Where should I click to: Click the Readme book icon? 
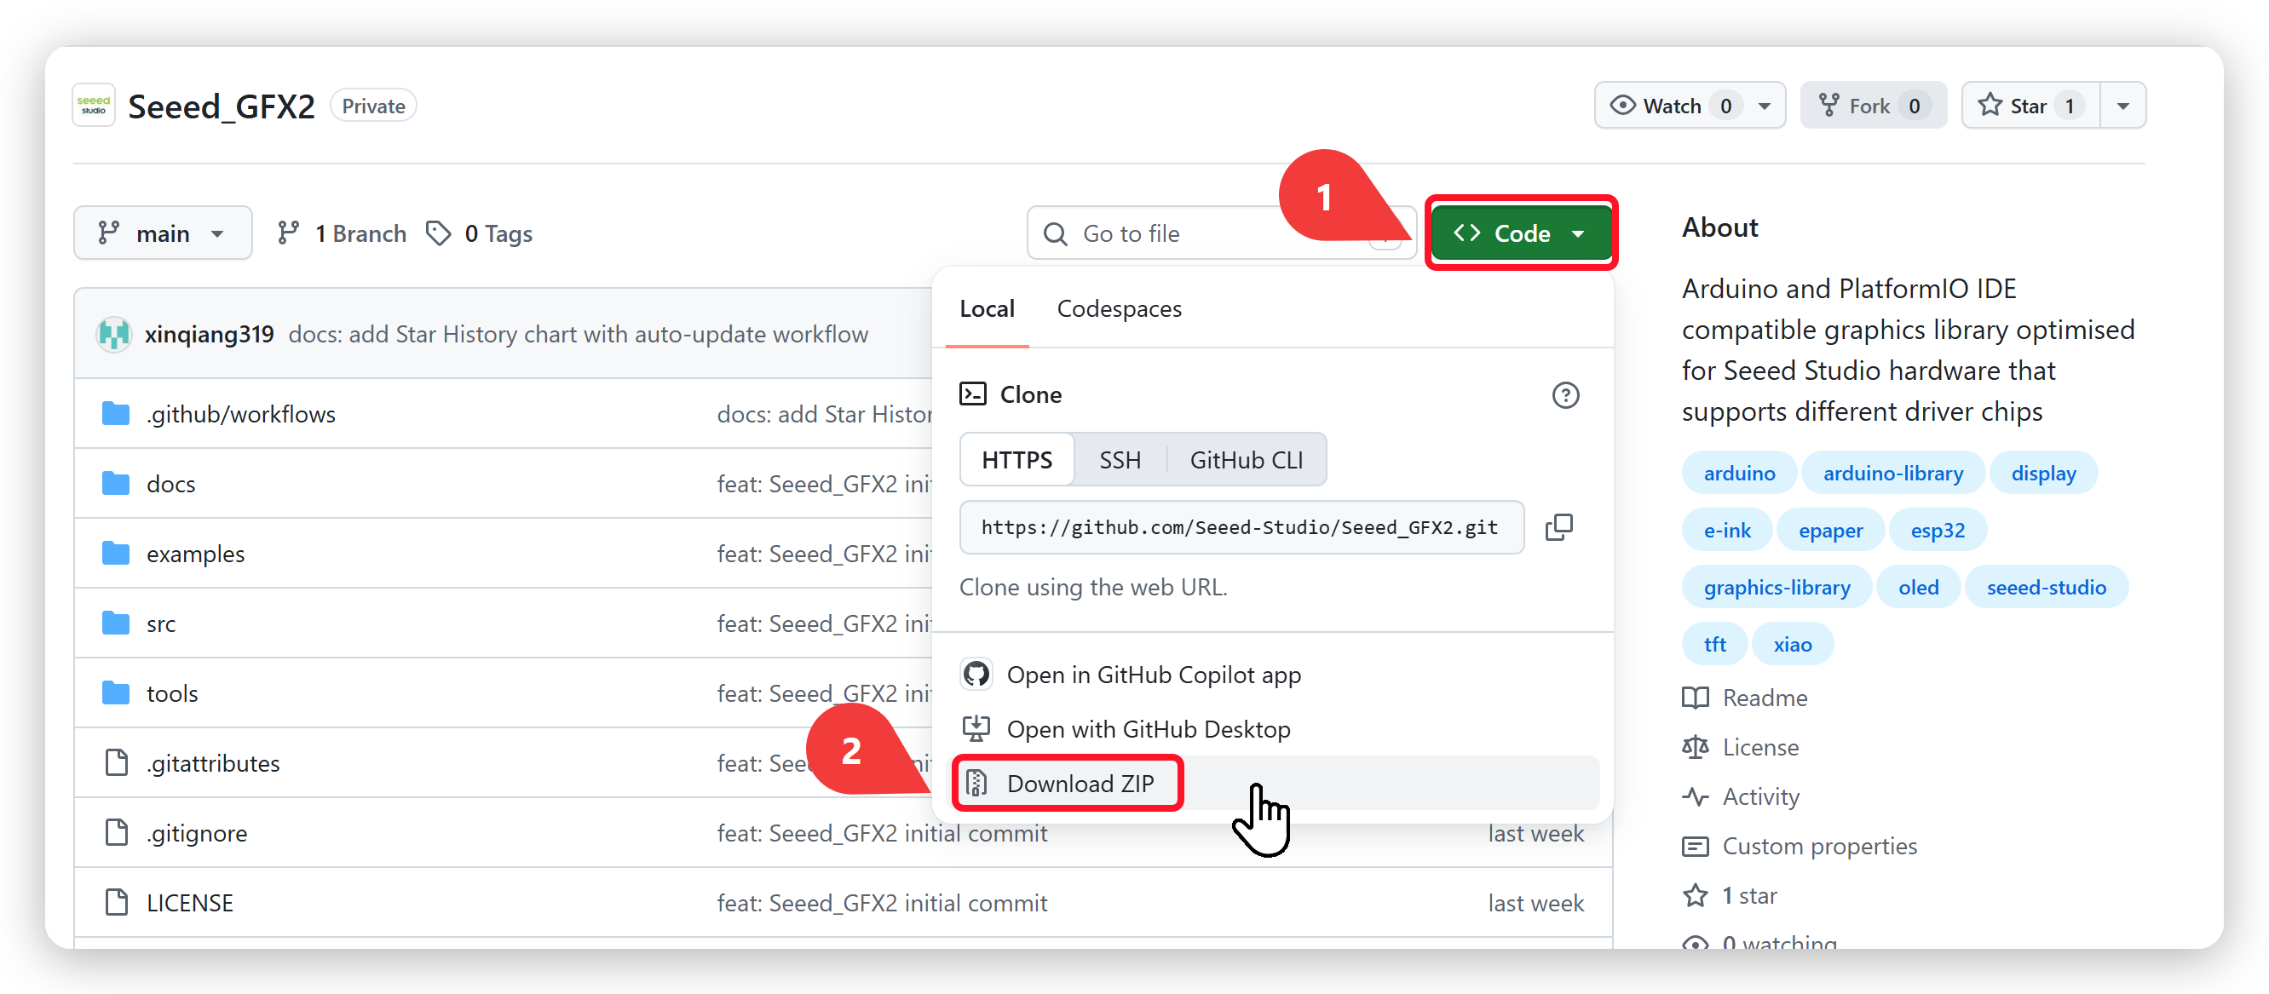click(x=1695, y=698)
